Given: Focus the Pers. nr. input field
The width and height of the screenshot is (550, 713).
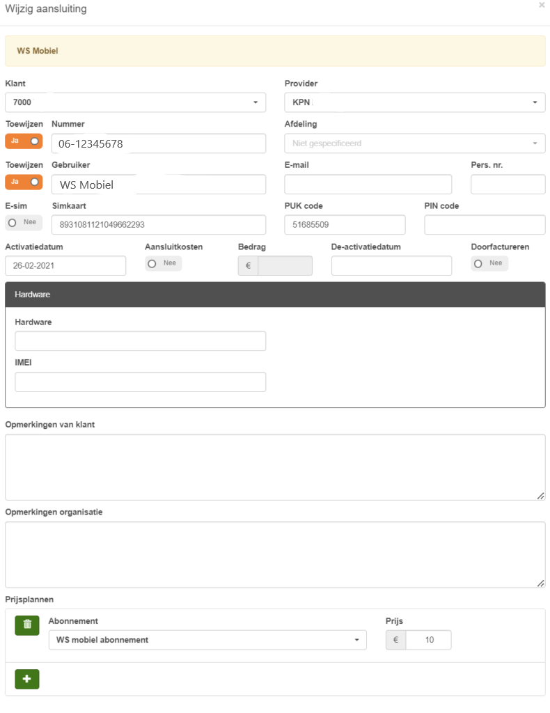Looking at the screenshot, I should (508, 184).
